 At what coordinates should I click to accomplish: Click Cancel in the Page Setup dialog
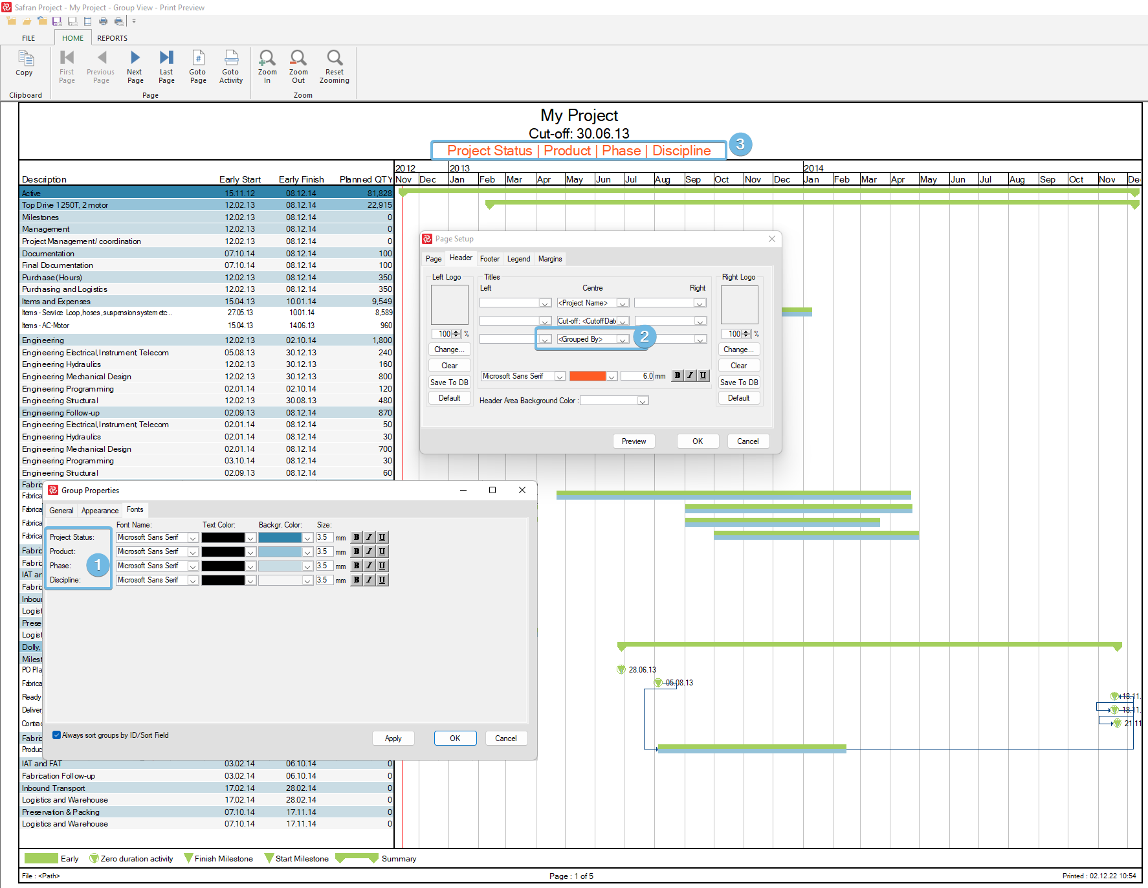point(748,441)
